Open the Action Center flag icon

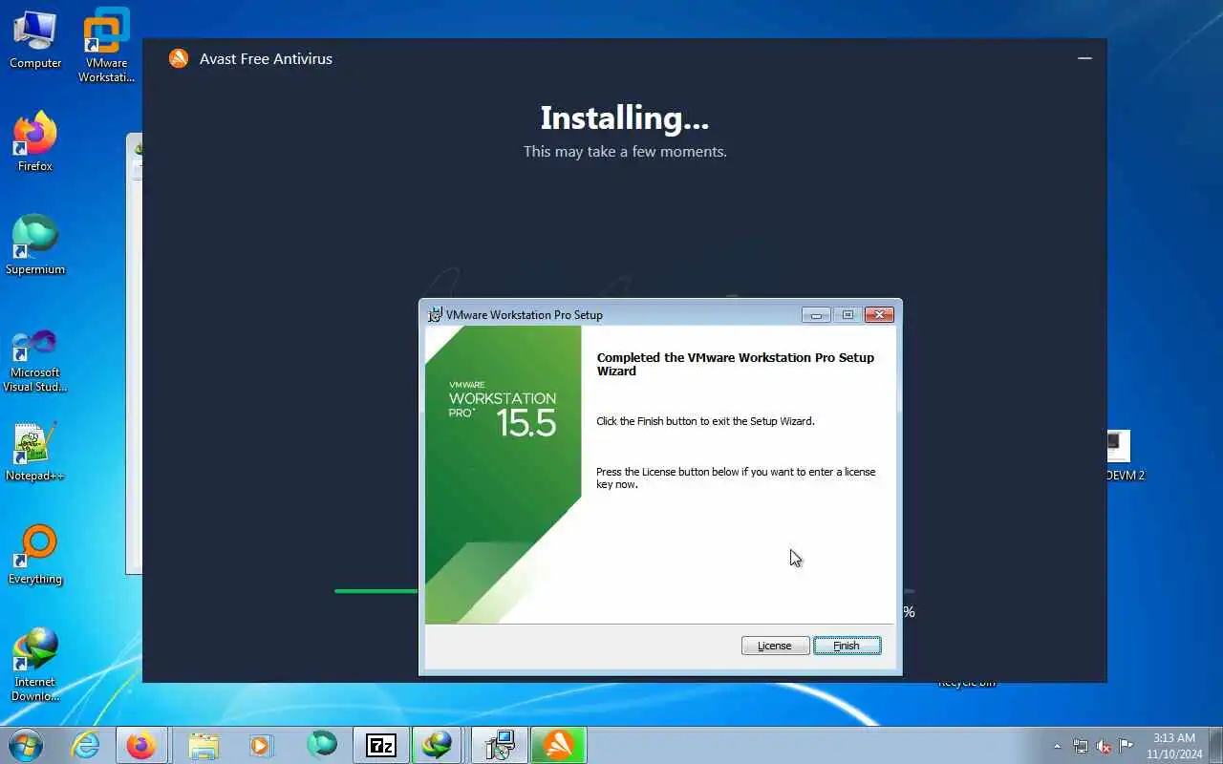pos(1126,746)
